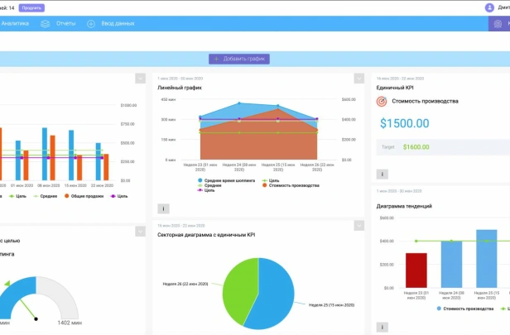Toggle Среднее время шоппинга legend series

coord(226,180)
